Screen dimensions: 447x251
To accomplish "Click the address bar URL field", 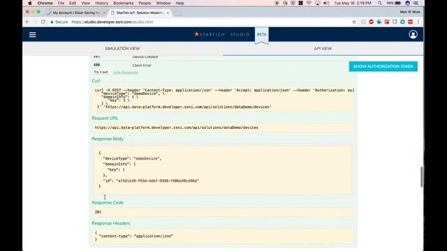I will (x=200, y=22).
